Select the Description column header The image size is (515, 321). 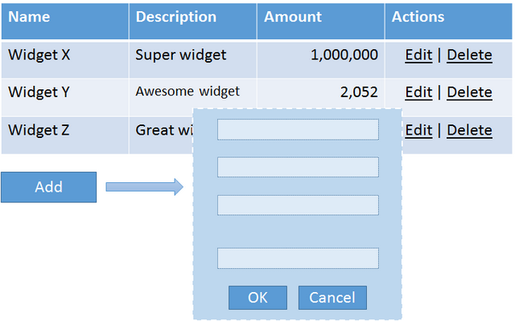tap(193, 21)
